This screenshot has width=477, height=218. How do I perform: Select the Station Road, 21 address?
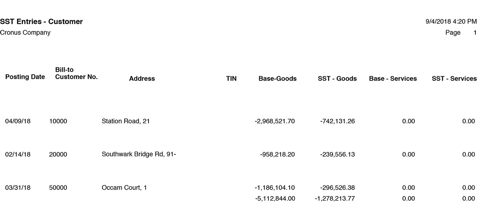point(126,121)
